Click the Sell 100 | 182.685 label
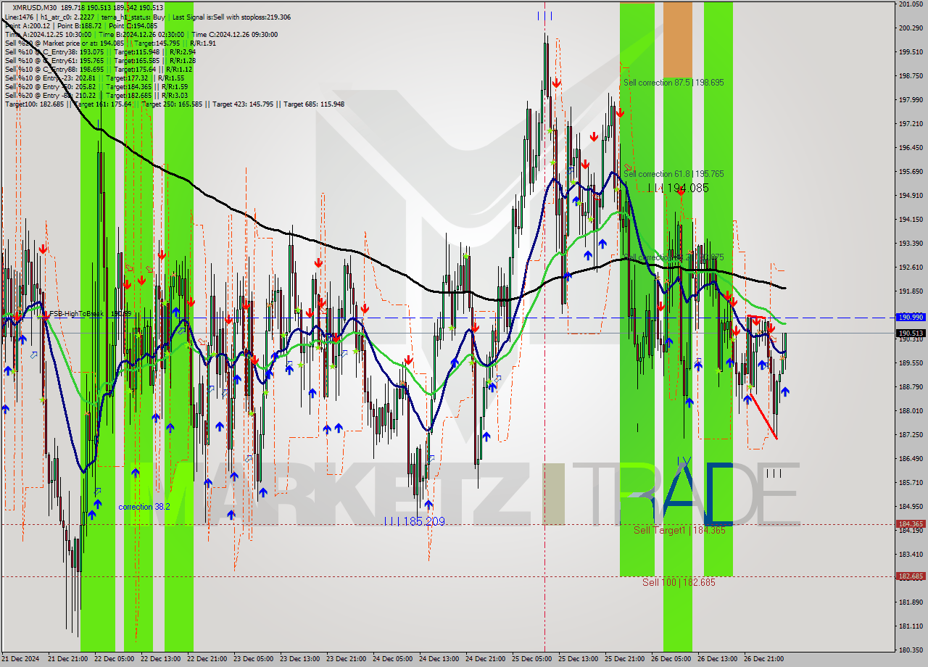 679,582
